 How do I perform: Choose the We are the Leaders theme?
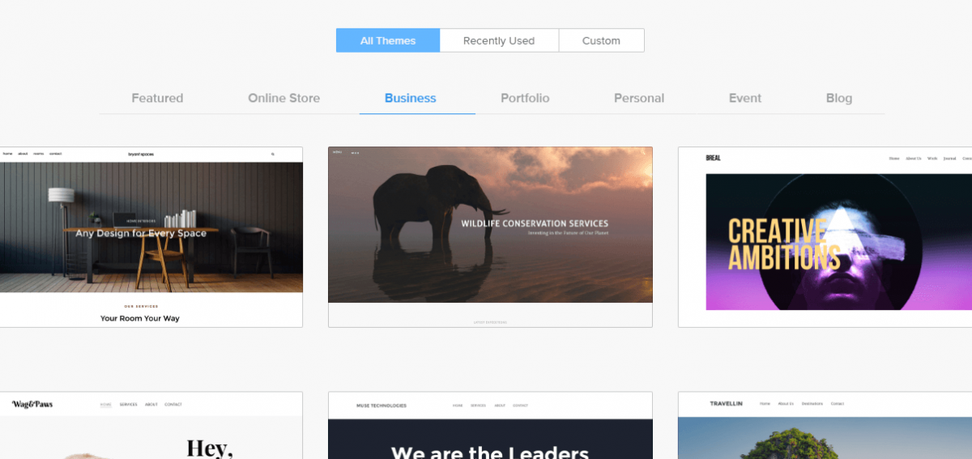click(x=490, y=426)
